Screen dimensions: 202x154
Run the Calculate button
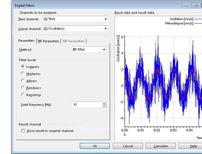click(161, 146)
